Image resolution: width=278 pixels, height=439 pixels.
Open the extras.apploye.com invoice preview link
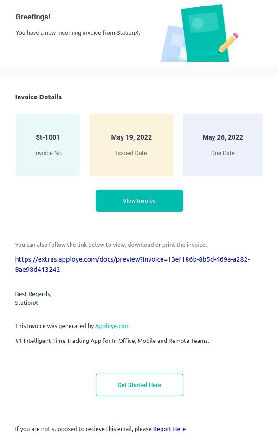coord(132,265)
